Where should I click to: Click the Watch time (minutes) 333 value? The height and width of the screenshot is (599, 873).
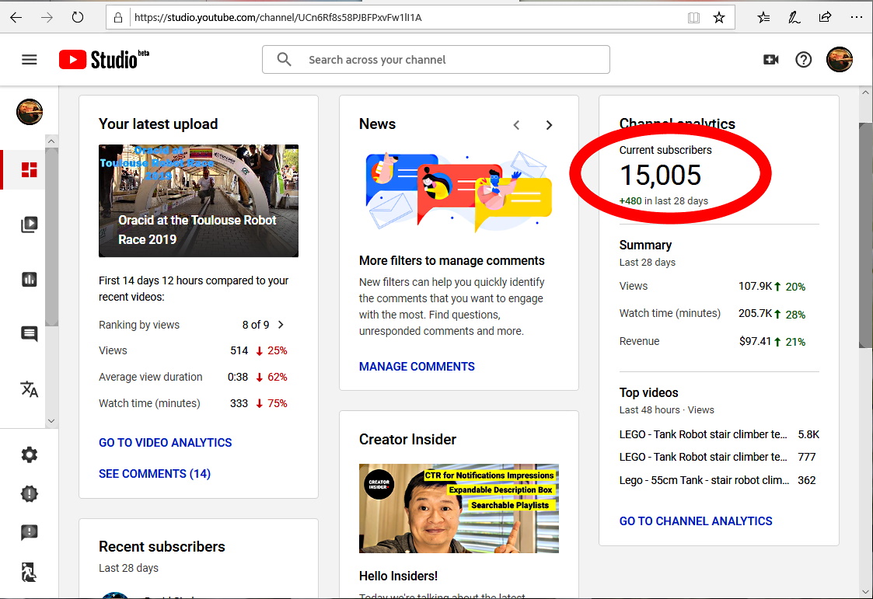click(239, 403)
